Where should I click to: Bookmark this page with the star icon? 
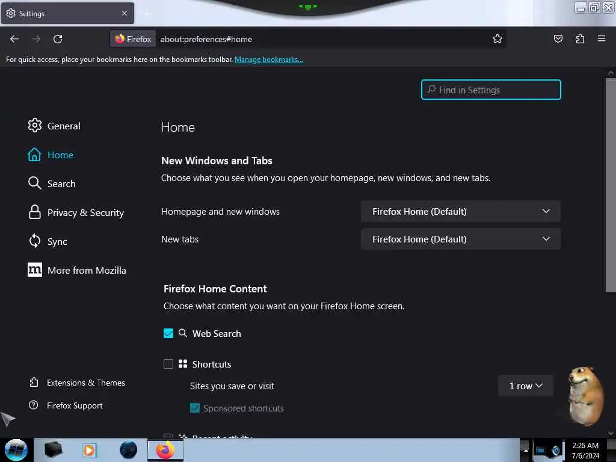[497, 39]
